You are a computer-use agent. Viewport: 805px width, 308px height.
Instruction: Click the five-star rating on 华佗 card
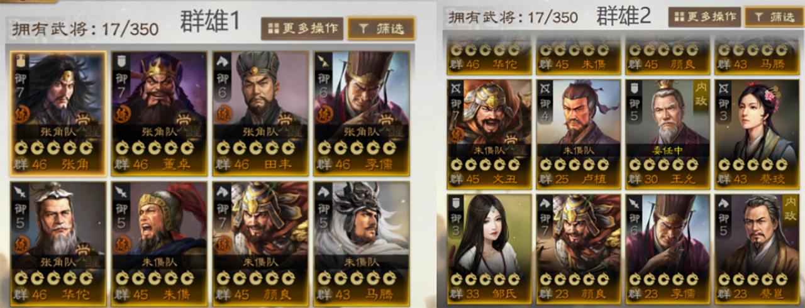tap(45, 278)
